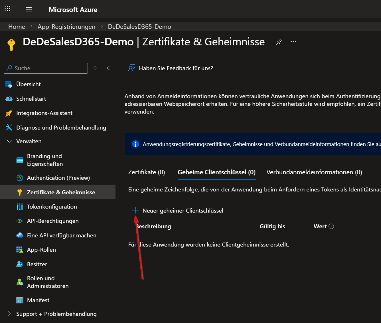The width and height of the screenshot is (381, 323).
Task: Click the Zertifikate & Geheimnisse key icon in sidebar
Action: [x=20, y=192]
